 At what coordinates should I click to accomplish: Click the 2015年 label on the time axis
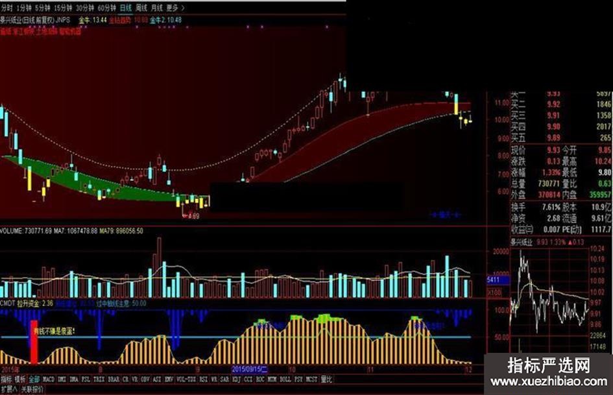click(x=11, y=369)
